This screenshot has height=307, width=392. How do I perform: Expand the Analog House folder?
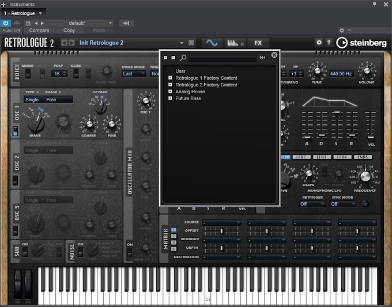[170, 92]
